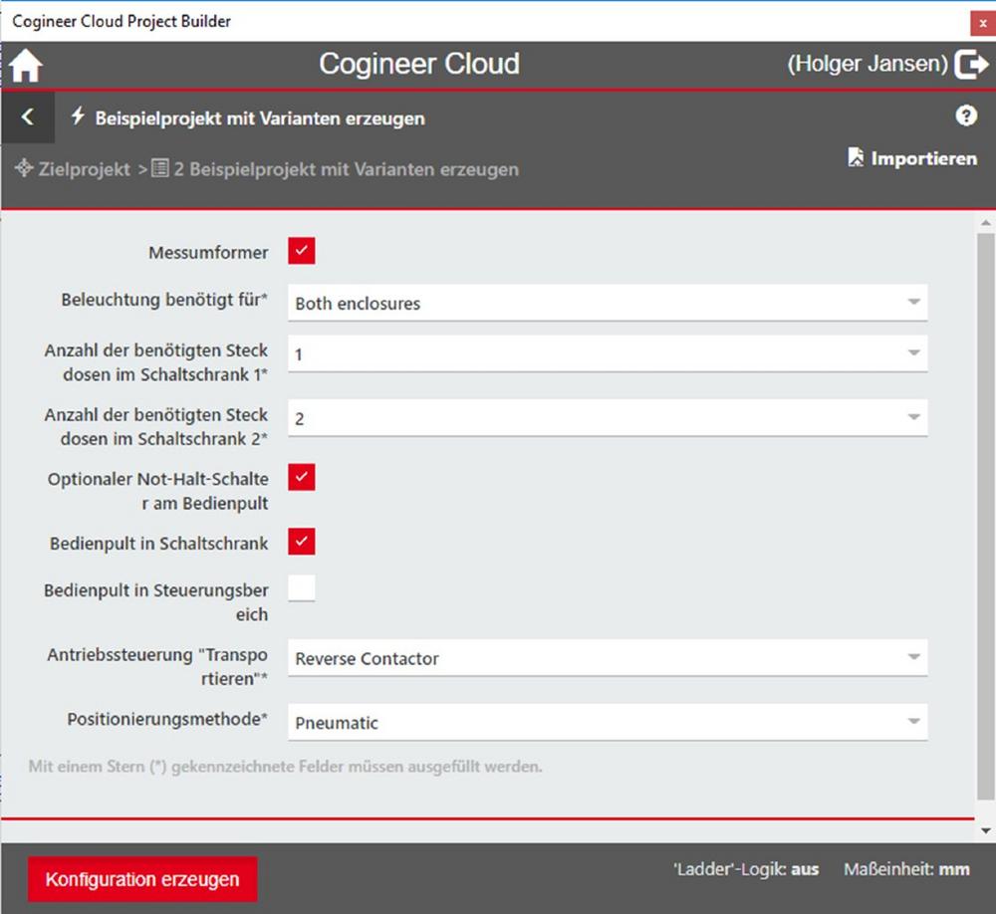Click the Importieren button label
This screenshot has height=914, width=996.
(x=923, y=158)
